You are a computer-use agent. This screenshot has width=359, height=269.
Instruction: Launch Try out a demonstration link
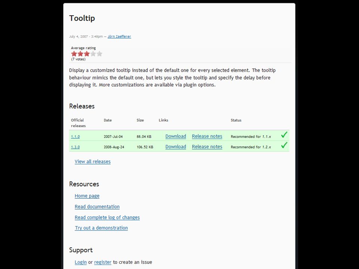(x=101, y=228)
